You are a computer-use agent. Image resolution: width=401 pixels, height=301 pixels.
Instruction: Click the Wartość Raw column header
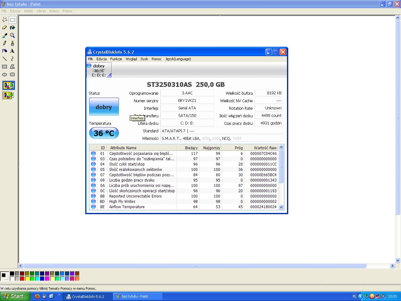[261, 148]
